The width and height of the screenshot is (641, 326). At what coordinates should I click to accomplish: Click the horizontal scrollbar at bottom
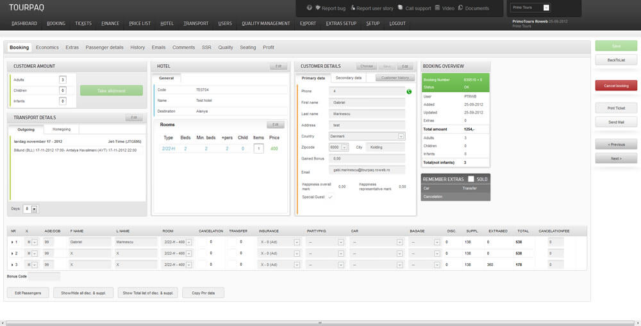click(320, 323)
